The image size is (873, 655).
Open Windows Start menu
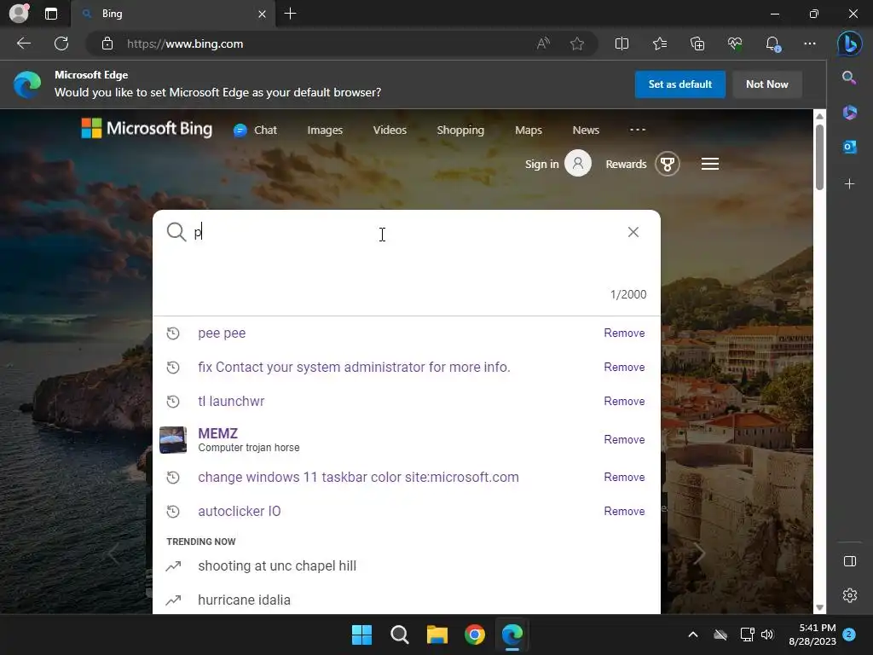click(361, 635)
